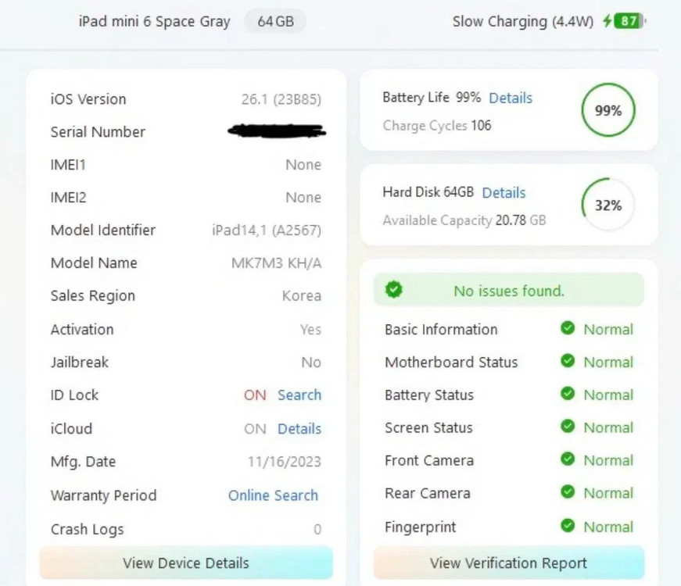
Task: Search the ID Lock status
Action: [299, 395]
